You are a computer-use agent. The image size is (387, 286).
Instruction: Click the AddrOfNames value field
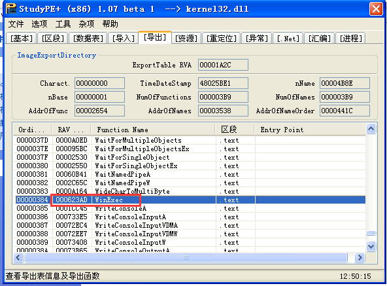[223, 111]
